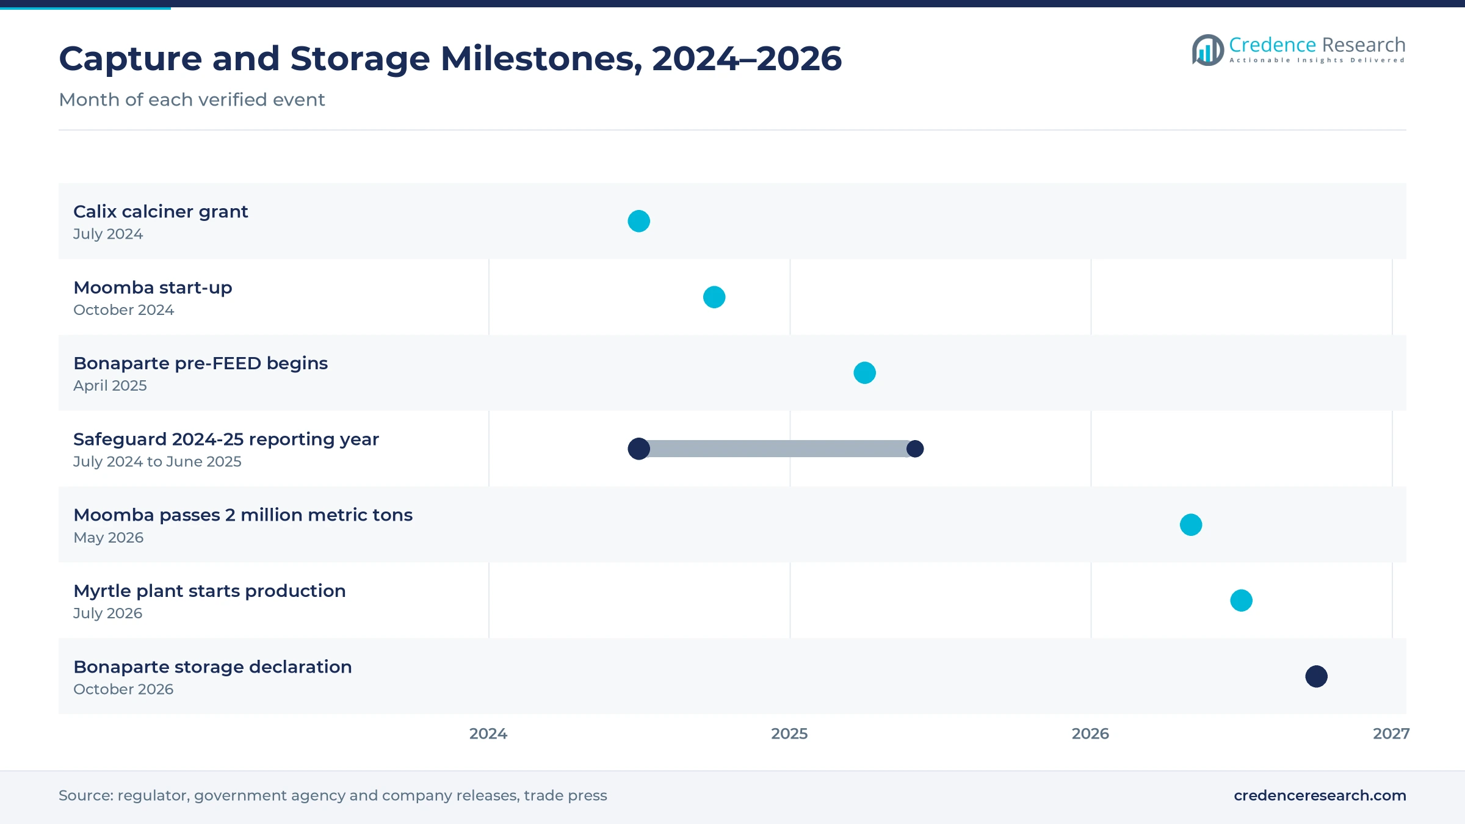This screenshot has width=1465, height=824.
Task: Click the Credence Research logo icon
Action: pos(1208,50)
